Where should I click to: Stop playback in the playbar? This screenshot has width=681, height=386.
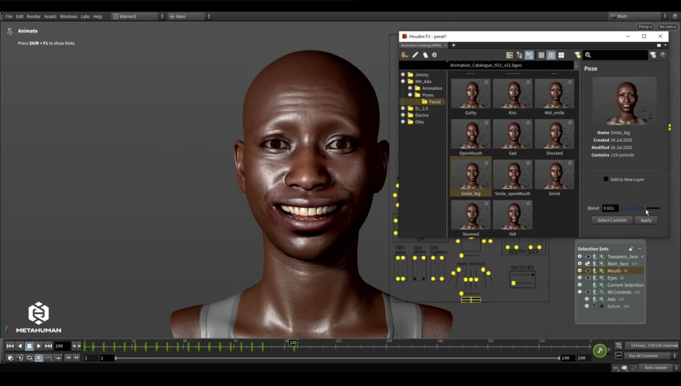[x=29, y=346]
